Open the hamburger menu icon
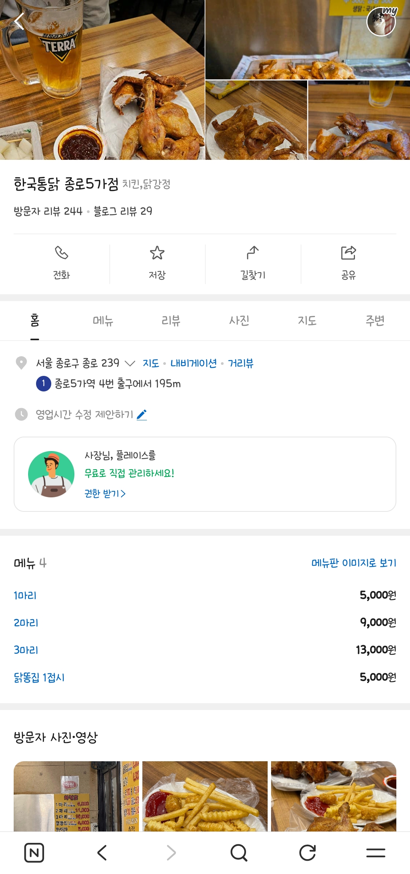 click(375, 853)
